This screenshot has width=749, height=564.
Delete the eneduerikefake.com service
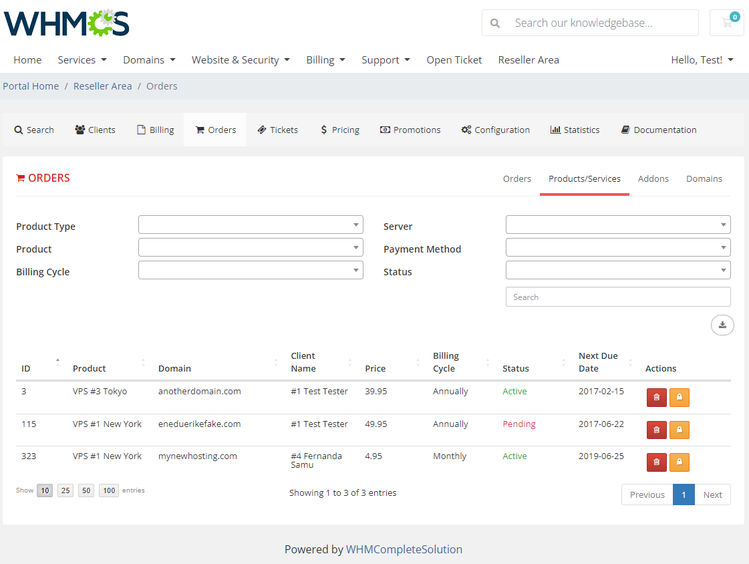point(656,430)
